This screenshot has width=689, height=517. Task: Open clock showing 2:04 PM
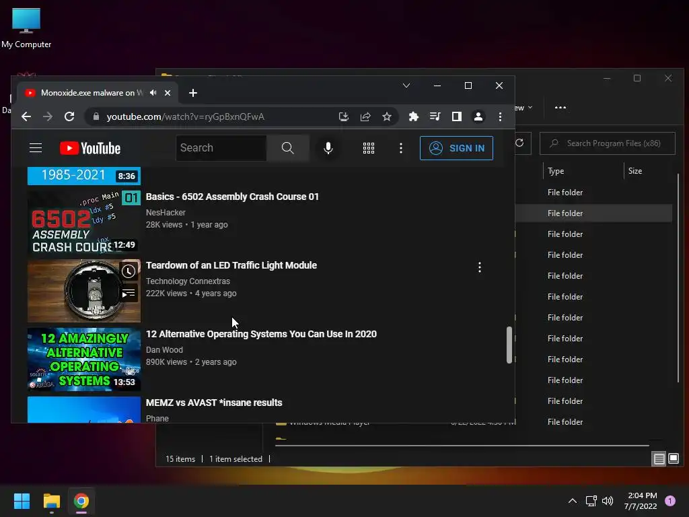(641, 501)
